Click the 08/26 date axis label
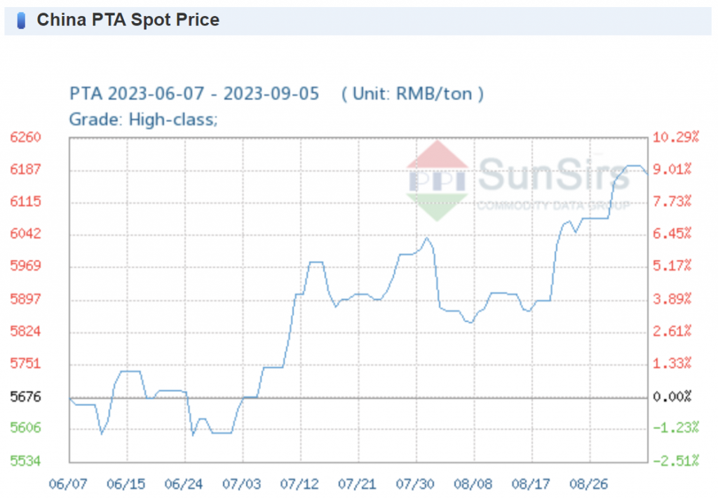Image resolution: width=718 pixels, height=498 pixels. (589, 484)
